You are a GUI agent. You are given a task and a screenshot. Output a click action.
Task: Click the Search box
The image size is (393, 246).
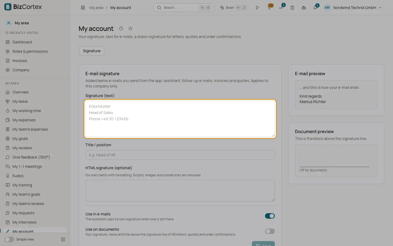click(x=184, y=8)
